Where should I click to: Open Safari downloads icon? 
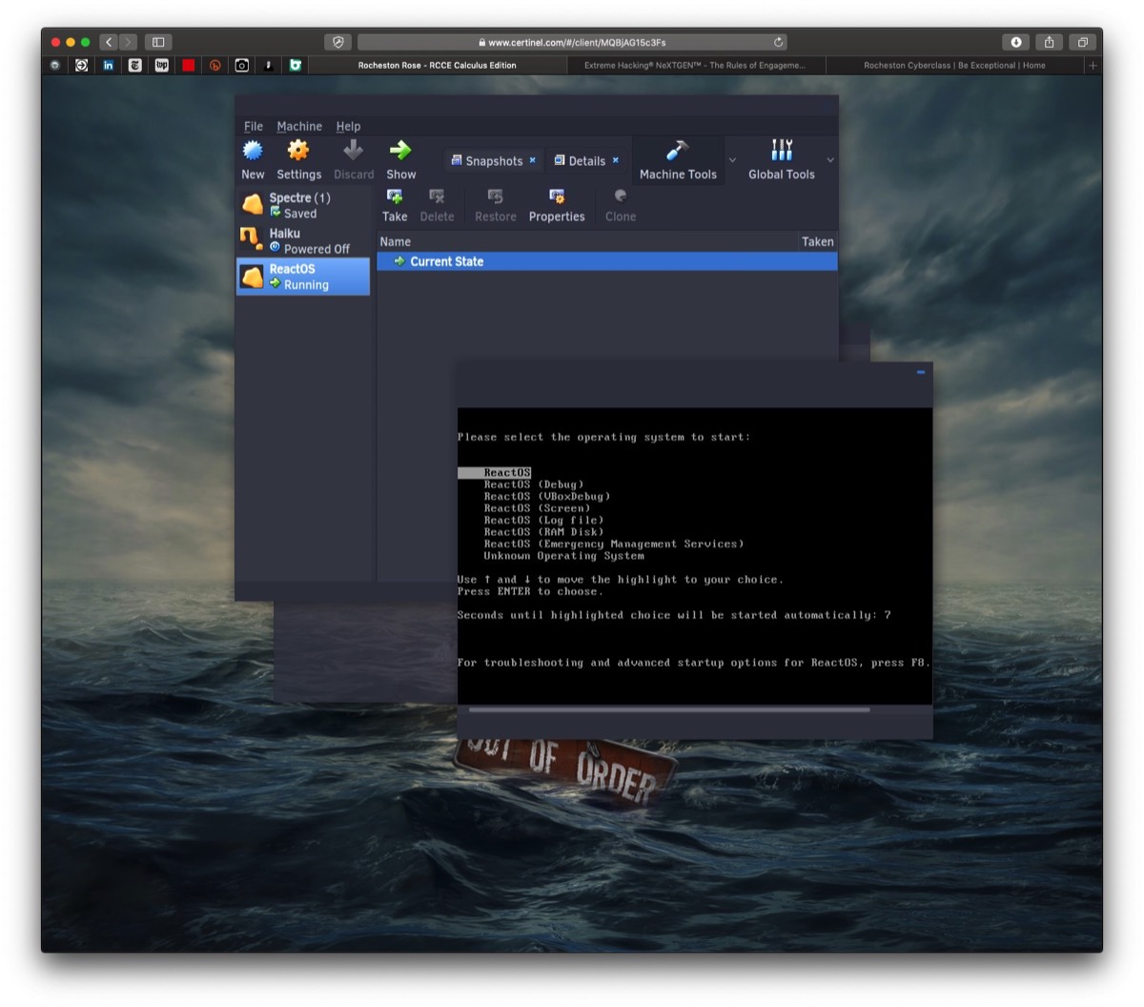click(x=1016, y=42)
